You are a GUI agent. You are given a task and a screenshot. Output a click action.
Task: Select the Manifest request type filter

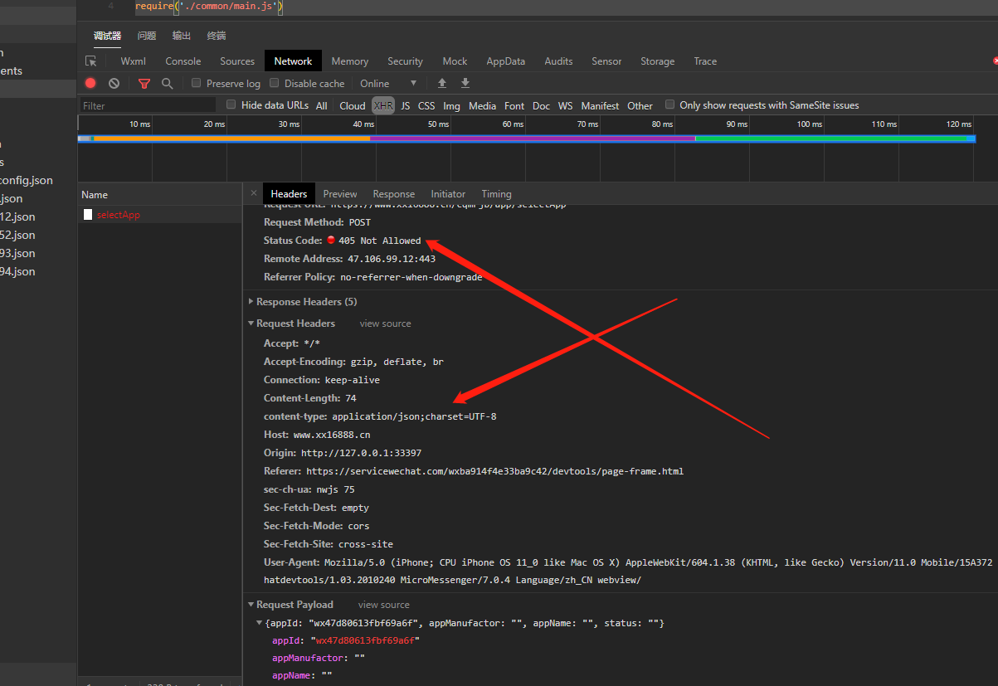tap(600, 105)
